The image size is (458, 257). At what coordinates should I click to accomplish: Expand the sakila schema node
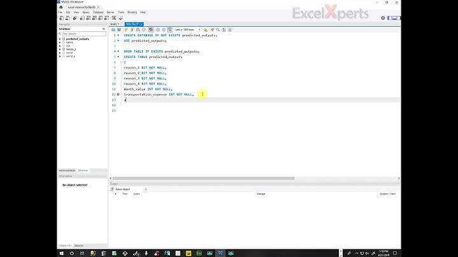click(60, 43)
